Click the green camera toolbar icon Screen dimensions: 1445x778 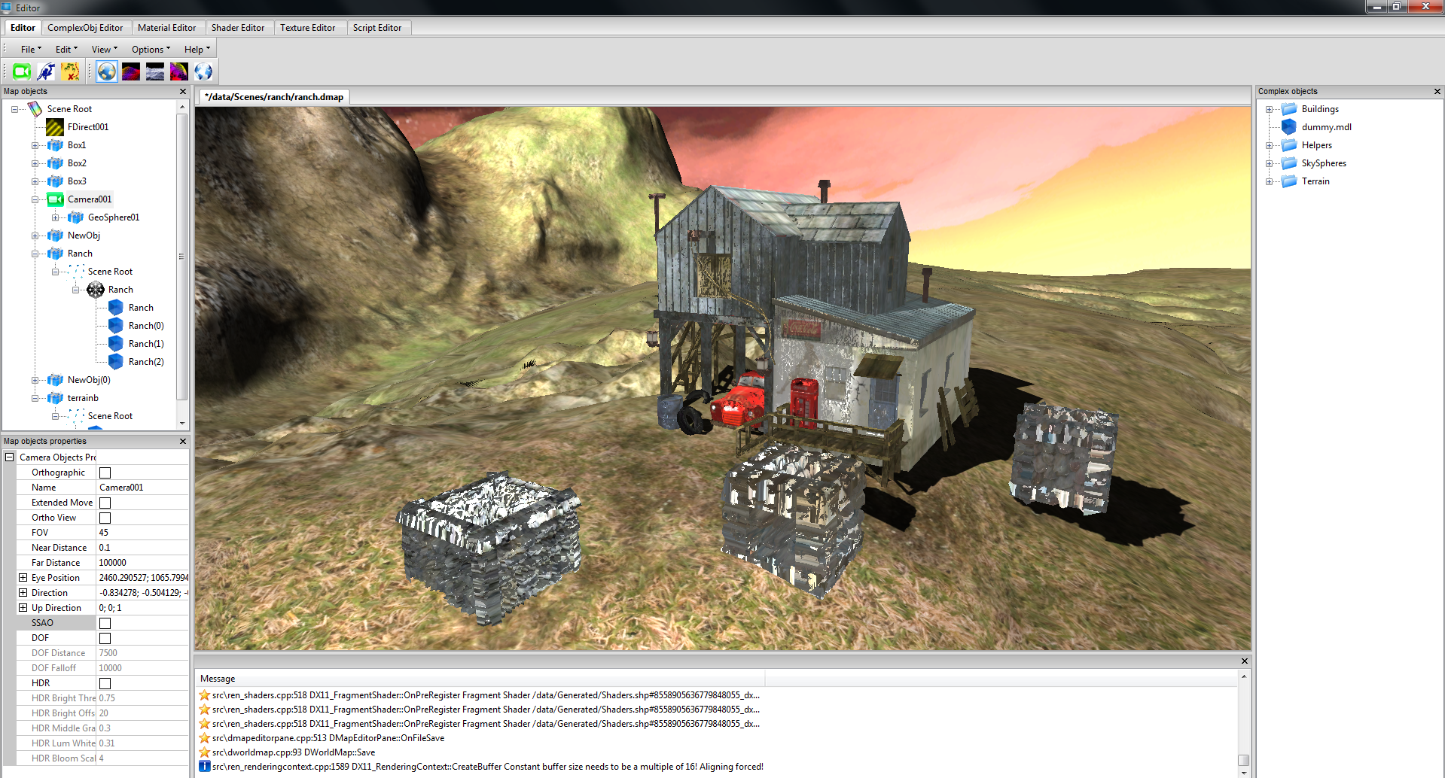[22, 71]
